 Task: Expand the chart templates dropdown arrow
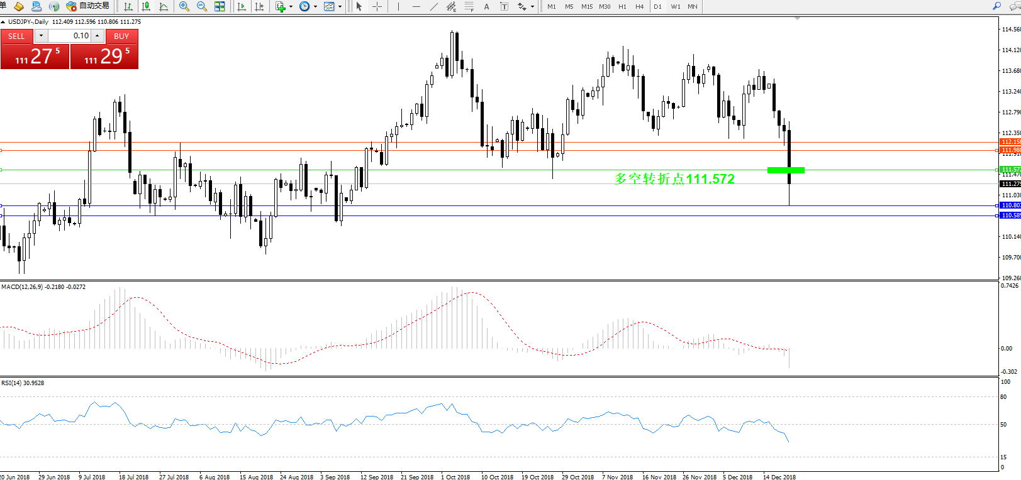click(x=340, y=6)
